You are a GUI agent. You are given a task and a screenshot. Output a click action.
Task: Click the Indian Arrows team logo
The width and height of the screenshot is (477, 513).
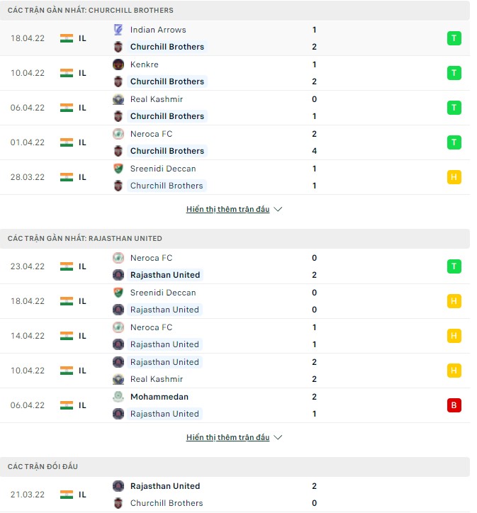pos(118,30)
